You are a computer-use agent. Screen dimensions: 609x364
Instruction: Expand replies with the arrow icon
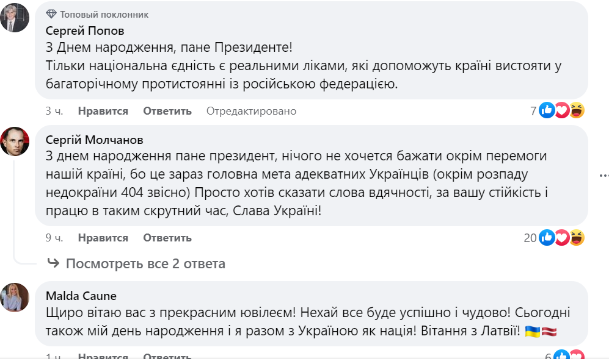[54, 263]
